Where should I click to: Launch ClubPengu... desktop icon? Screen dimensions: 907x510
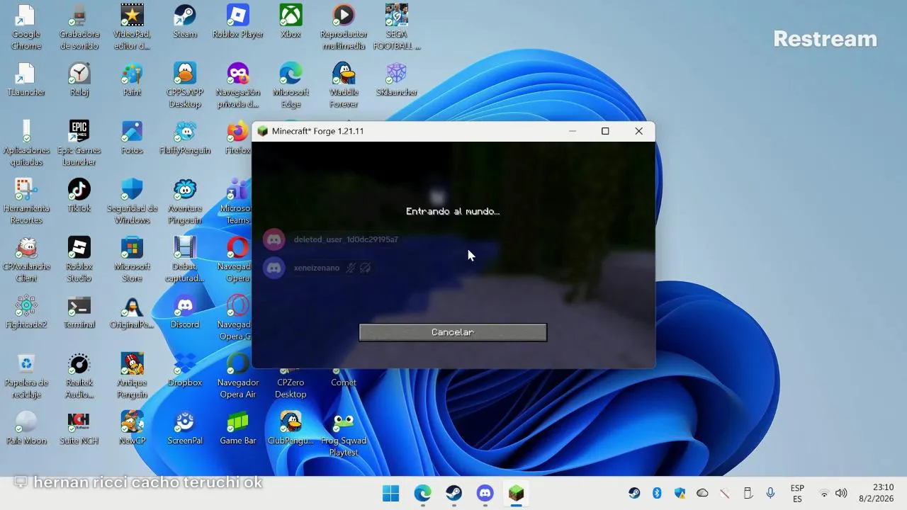tap(291, 428)
